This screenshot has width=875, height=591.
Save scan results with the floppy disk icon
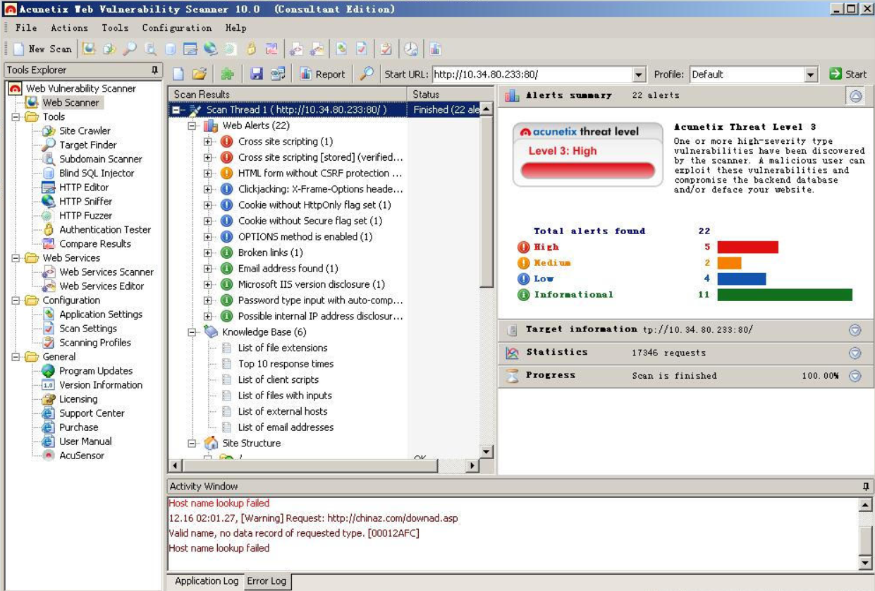point(257,74)
